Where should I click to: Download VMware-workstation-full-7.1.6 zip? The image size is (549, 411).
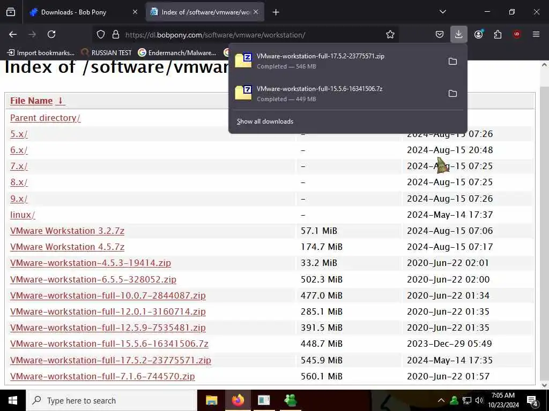coord(102,376)
